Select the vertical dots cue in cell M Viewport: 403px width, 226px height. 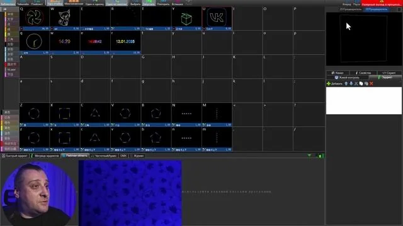217,114
